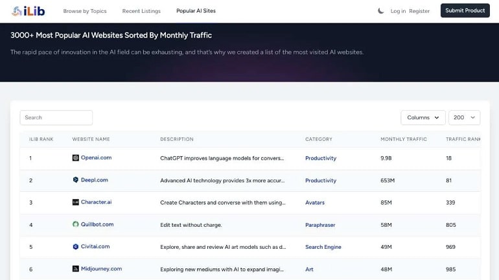The width and height of the screenshot is (499, 280).
Task: Click the Submit Product button
Action: coord(465,10)
